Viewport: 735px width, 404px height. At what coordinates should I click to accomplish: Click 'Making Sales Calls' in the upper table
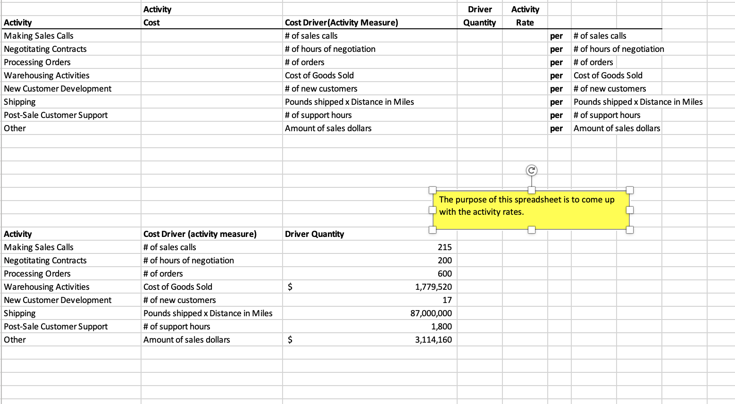(x=39, y=35)
